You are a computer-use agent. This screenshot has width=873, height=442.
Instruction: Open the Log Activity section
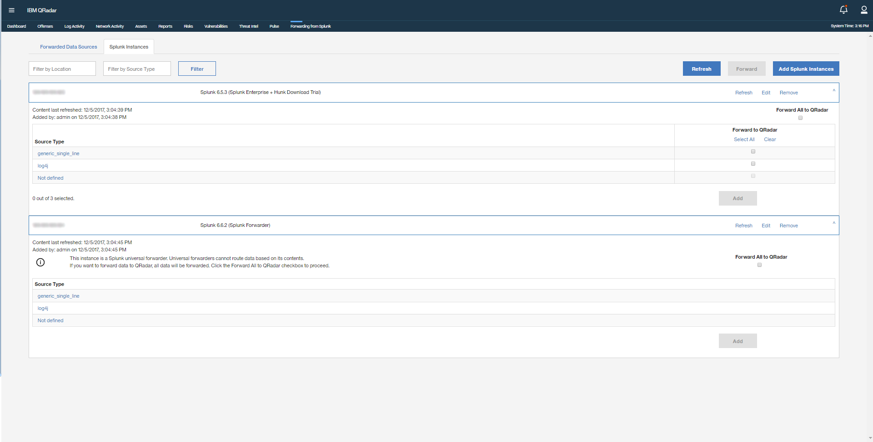[x=74, y=26]
